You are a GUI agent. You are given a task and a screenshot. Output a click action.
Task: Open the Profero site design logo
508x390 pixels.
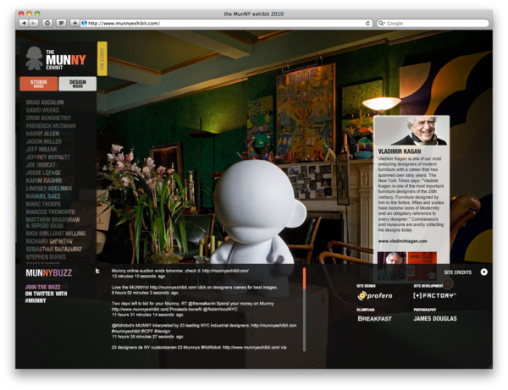tap(375, 295)
